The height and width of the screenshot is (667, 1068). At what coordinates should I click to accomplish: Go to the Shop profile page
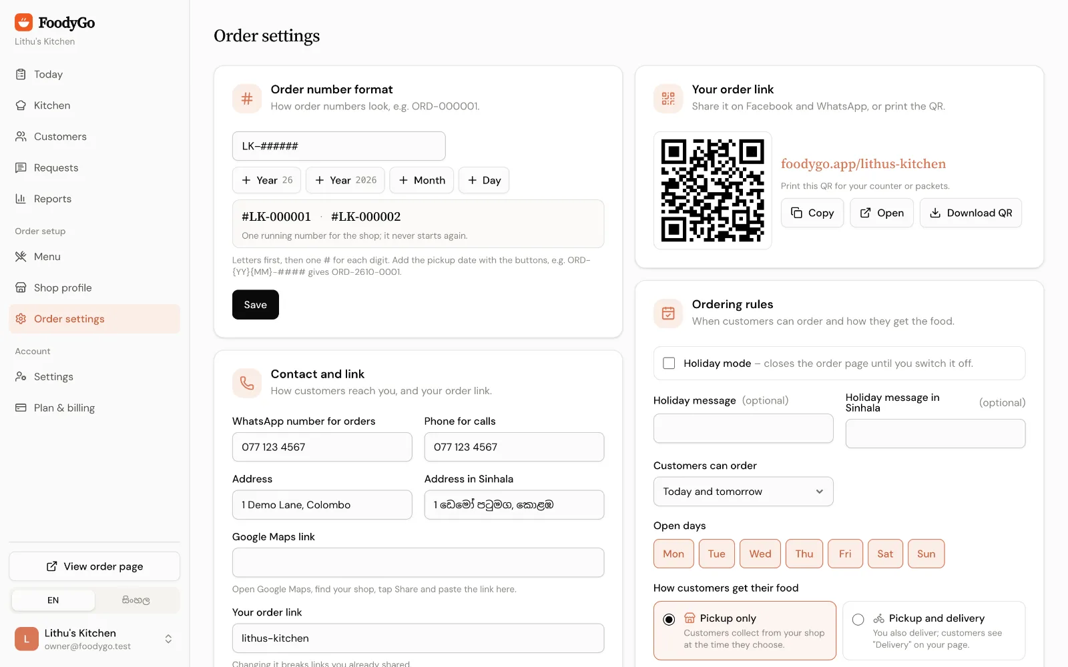[94, 287]
